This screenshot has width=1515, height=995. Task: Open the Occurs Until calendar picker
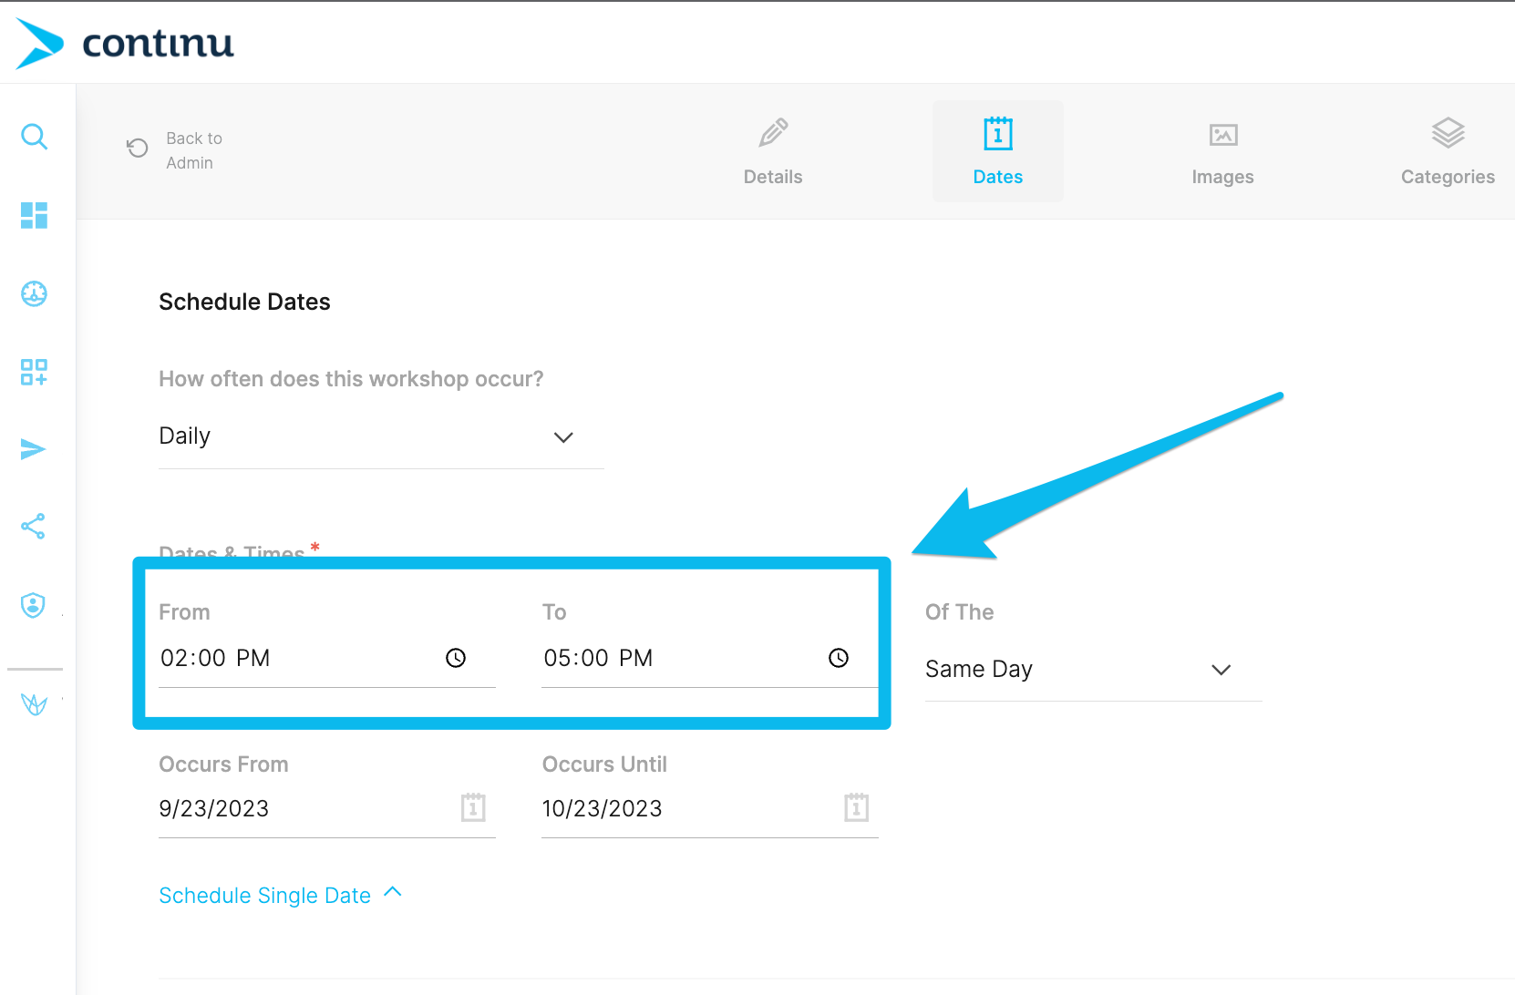pos(856,807)
